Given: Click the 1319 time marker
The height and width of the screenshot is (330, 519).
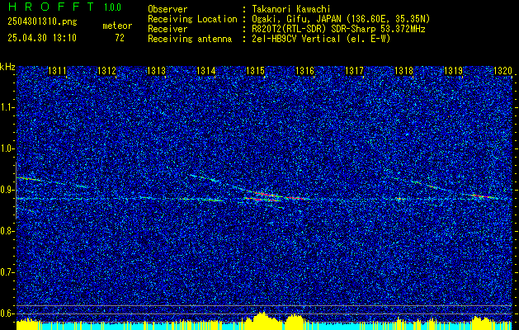Looking at the screenshot, I should (453, 71).
